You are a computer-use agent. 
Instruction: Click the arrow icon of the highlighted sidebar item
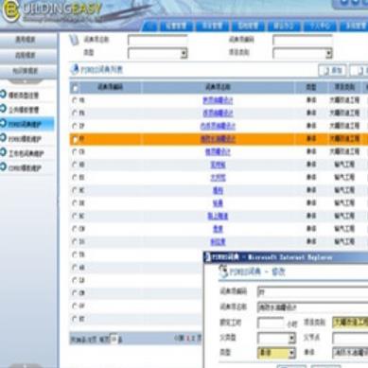tap(3, 123)
